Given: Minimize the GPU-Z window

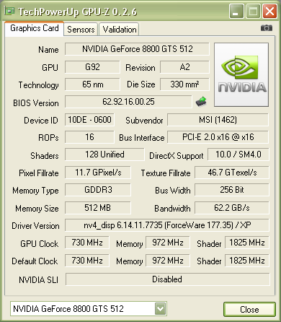Looking at the screenshot, I should point(236,11).
